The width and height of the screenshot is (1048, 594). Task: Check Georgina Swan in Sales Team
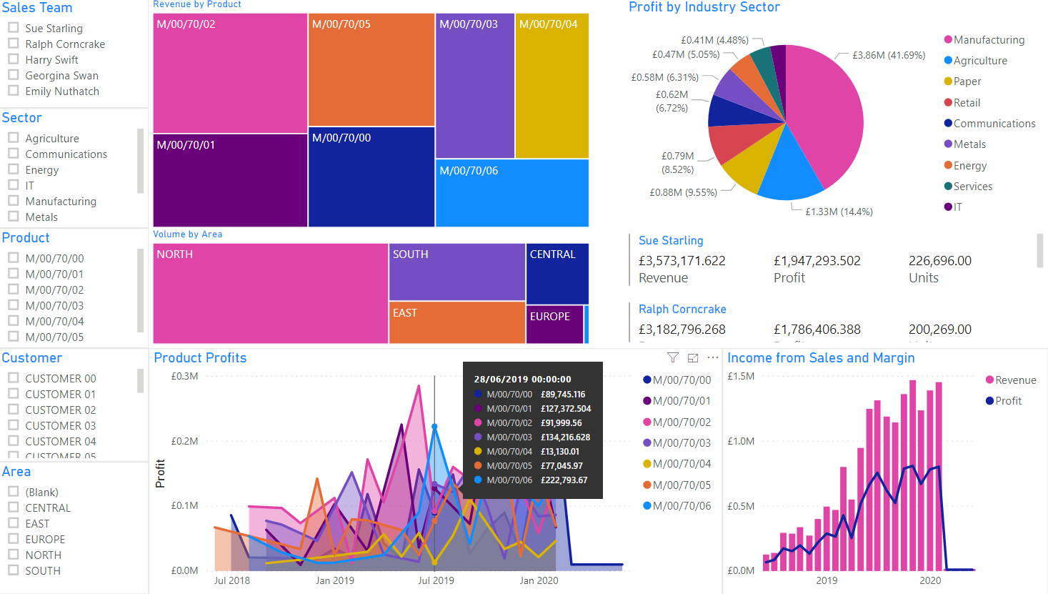[13, 75]
